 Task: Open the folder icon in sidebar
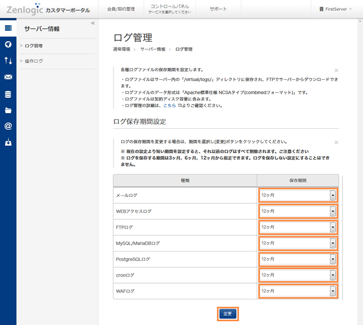pyautogui.click(x=8, y=110)
